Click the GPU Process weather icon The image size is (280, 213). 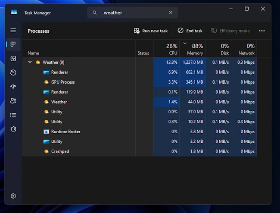(47, 82)
